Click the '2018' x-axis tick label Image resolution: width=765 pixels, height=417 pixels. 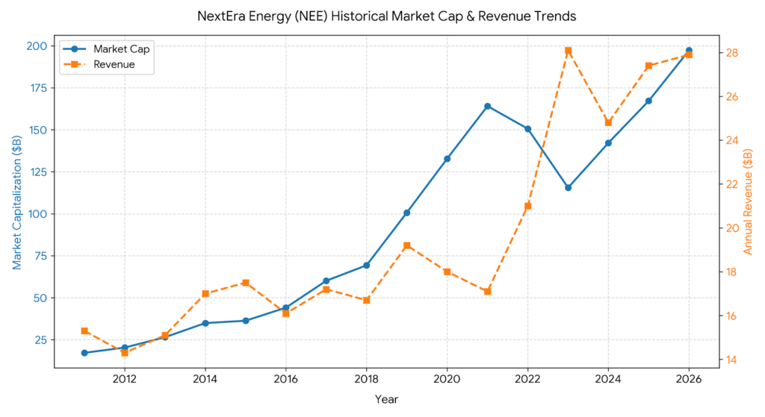[366, 379]
